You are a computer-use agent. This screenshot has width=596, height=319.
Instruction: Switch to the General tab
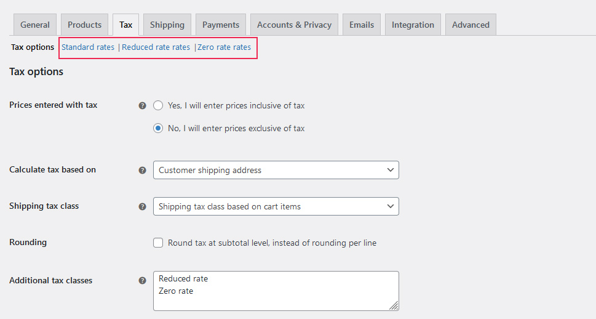(x=35, y=25)
